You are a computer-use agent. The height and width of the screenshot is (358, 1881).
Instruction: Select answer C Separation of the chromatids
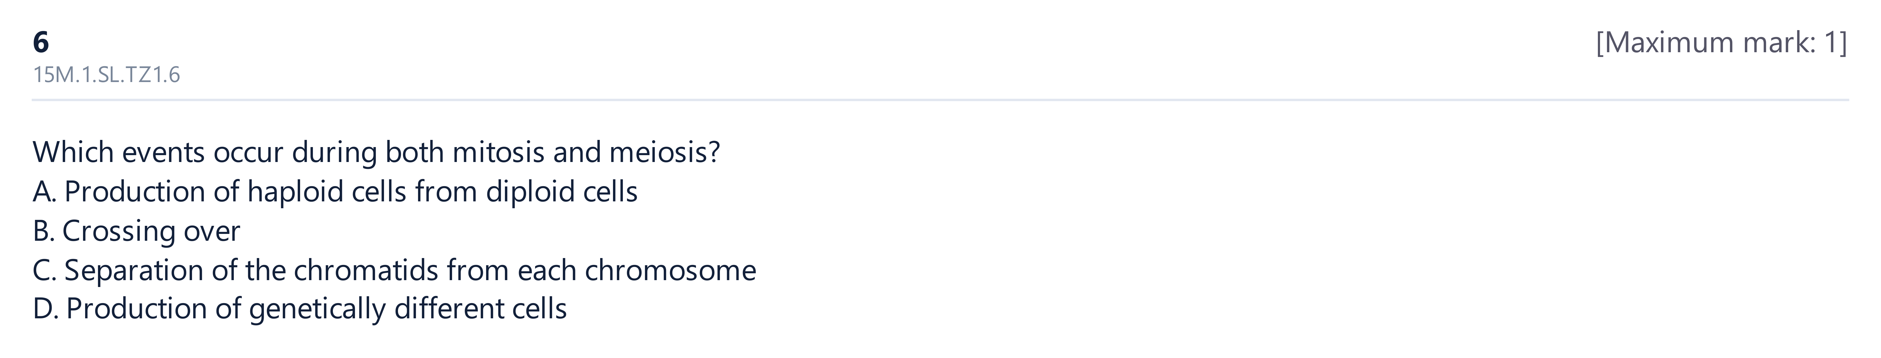394,271
